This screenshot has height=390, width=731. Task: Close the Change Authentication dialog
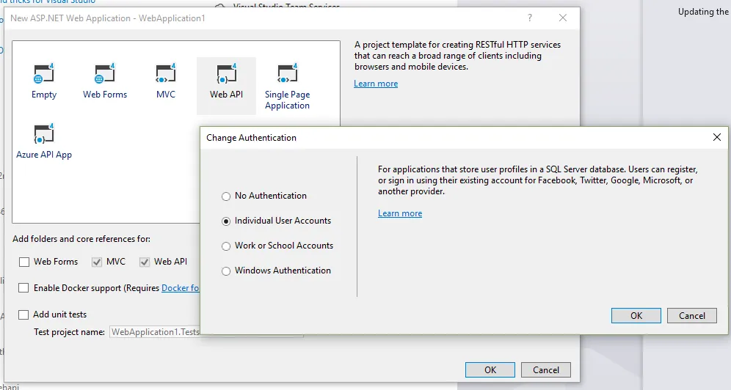[717, 137]
